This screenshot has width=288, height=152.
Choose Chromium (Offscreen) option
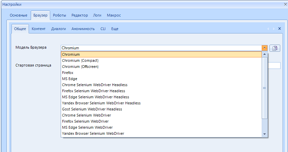point(161,67)
